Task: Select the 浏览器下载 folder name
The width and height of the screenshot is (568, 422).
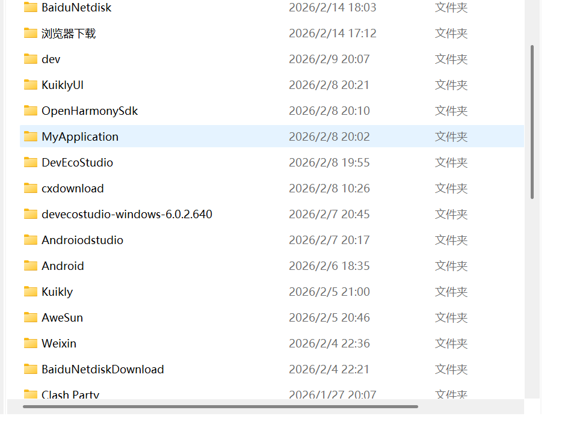Action: click(x=69, y=33)
